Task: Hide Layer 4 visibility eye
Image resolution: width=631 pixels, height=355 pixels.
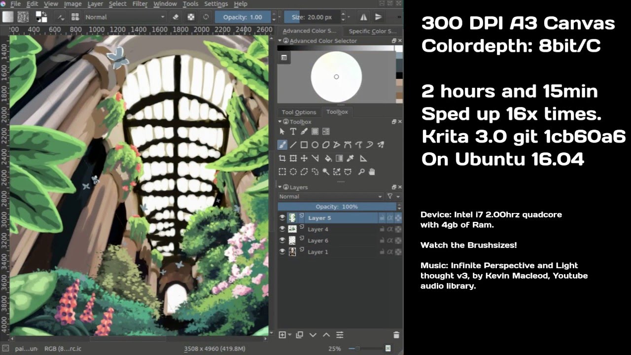Action: (282, 229)
